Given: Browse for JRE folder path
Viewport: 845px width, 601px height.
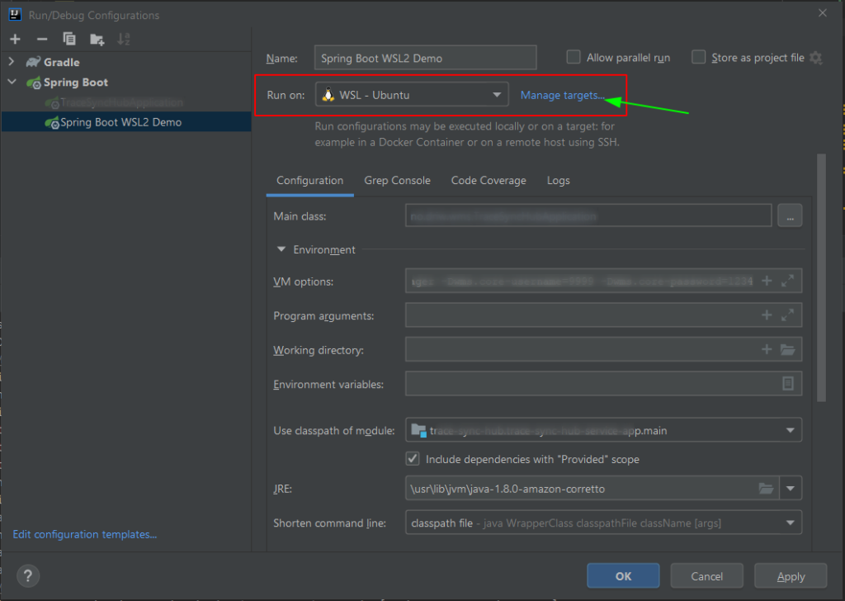Looking at the screenshot, I should coord(766,489).
